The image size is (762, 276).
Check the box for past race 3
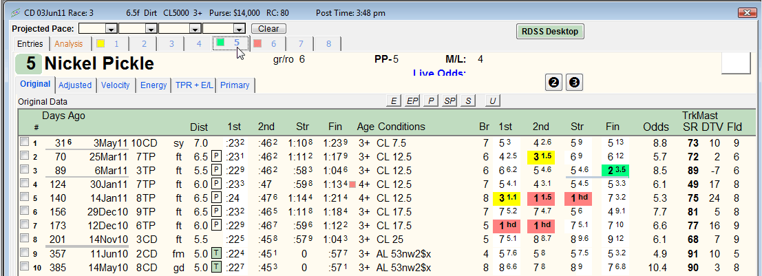click(24, 171)
